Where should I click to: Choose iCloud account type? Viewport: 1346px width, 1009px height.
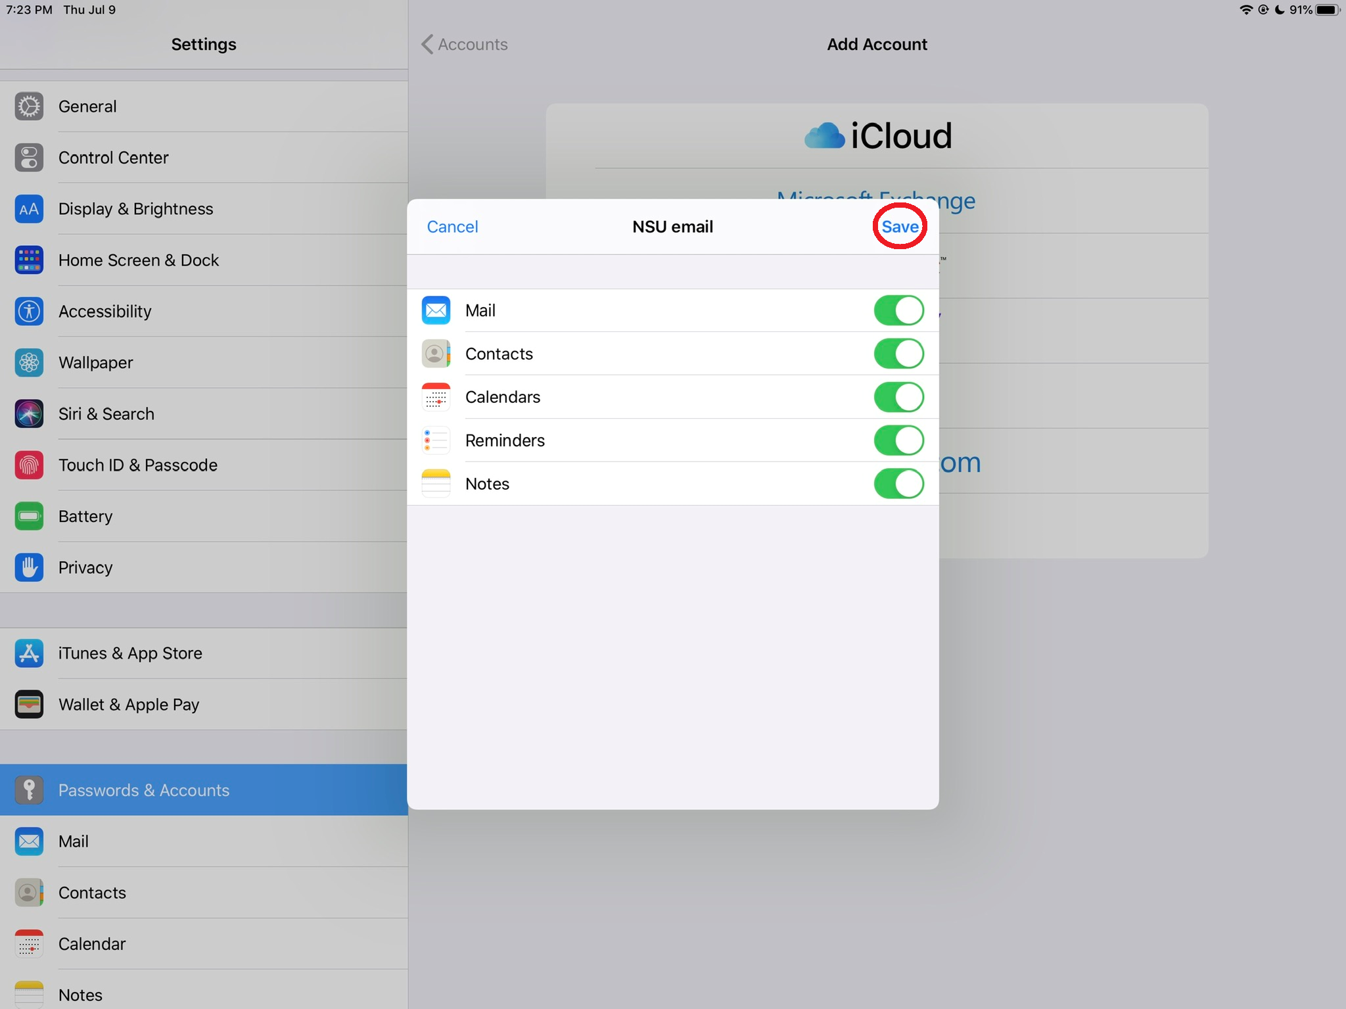878,136
